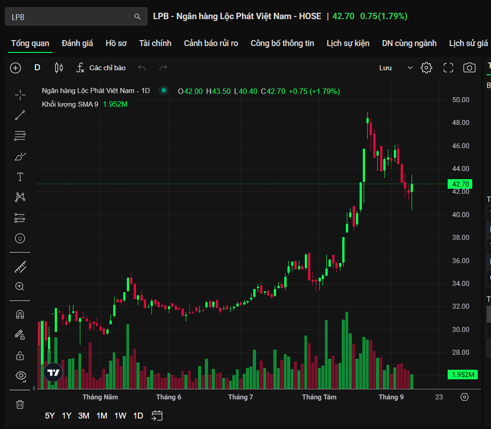
Task: Set chart range to 1W
Action: [120, 415]
